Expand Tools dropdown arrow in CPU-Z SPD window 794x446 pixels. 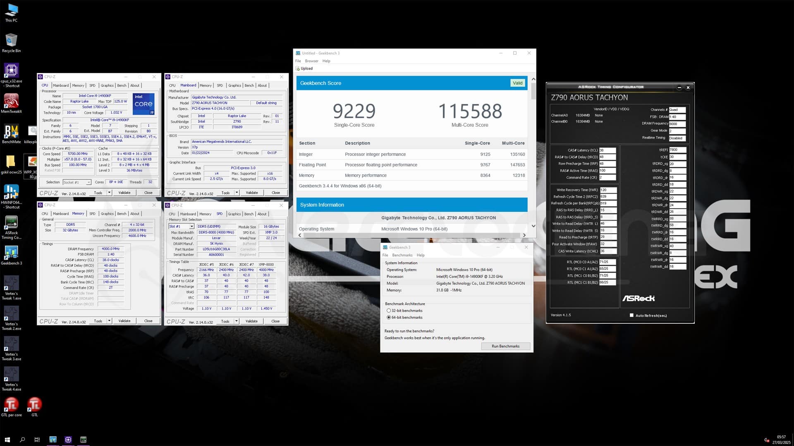click(237, 321)
